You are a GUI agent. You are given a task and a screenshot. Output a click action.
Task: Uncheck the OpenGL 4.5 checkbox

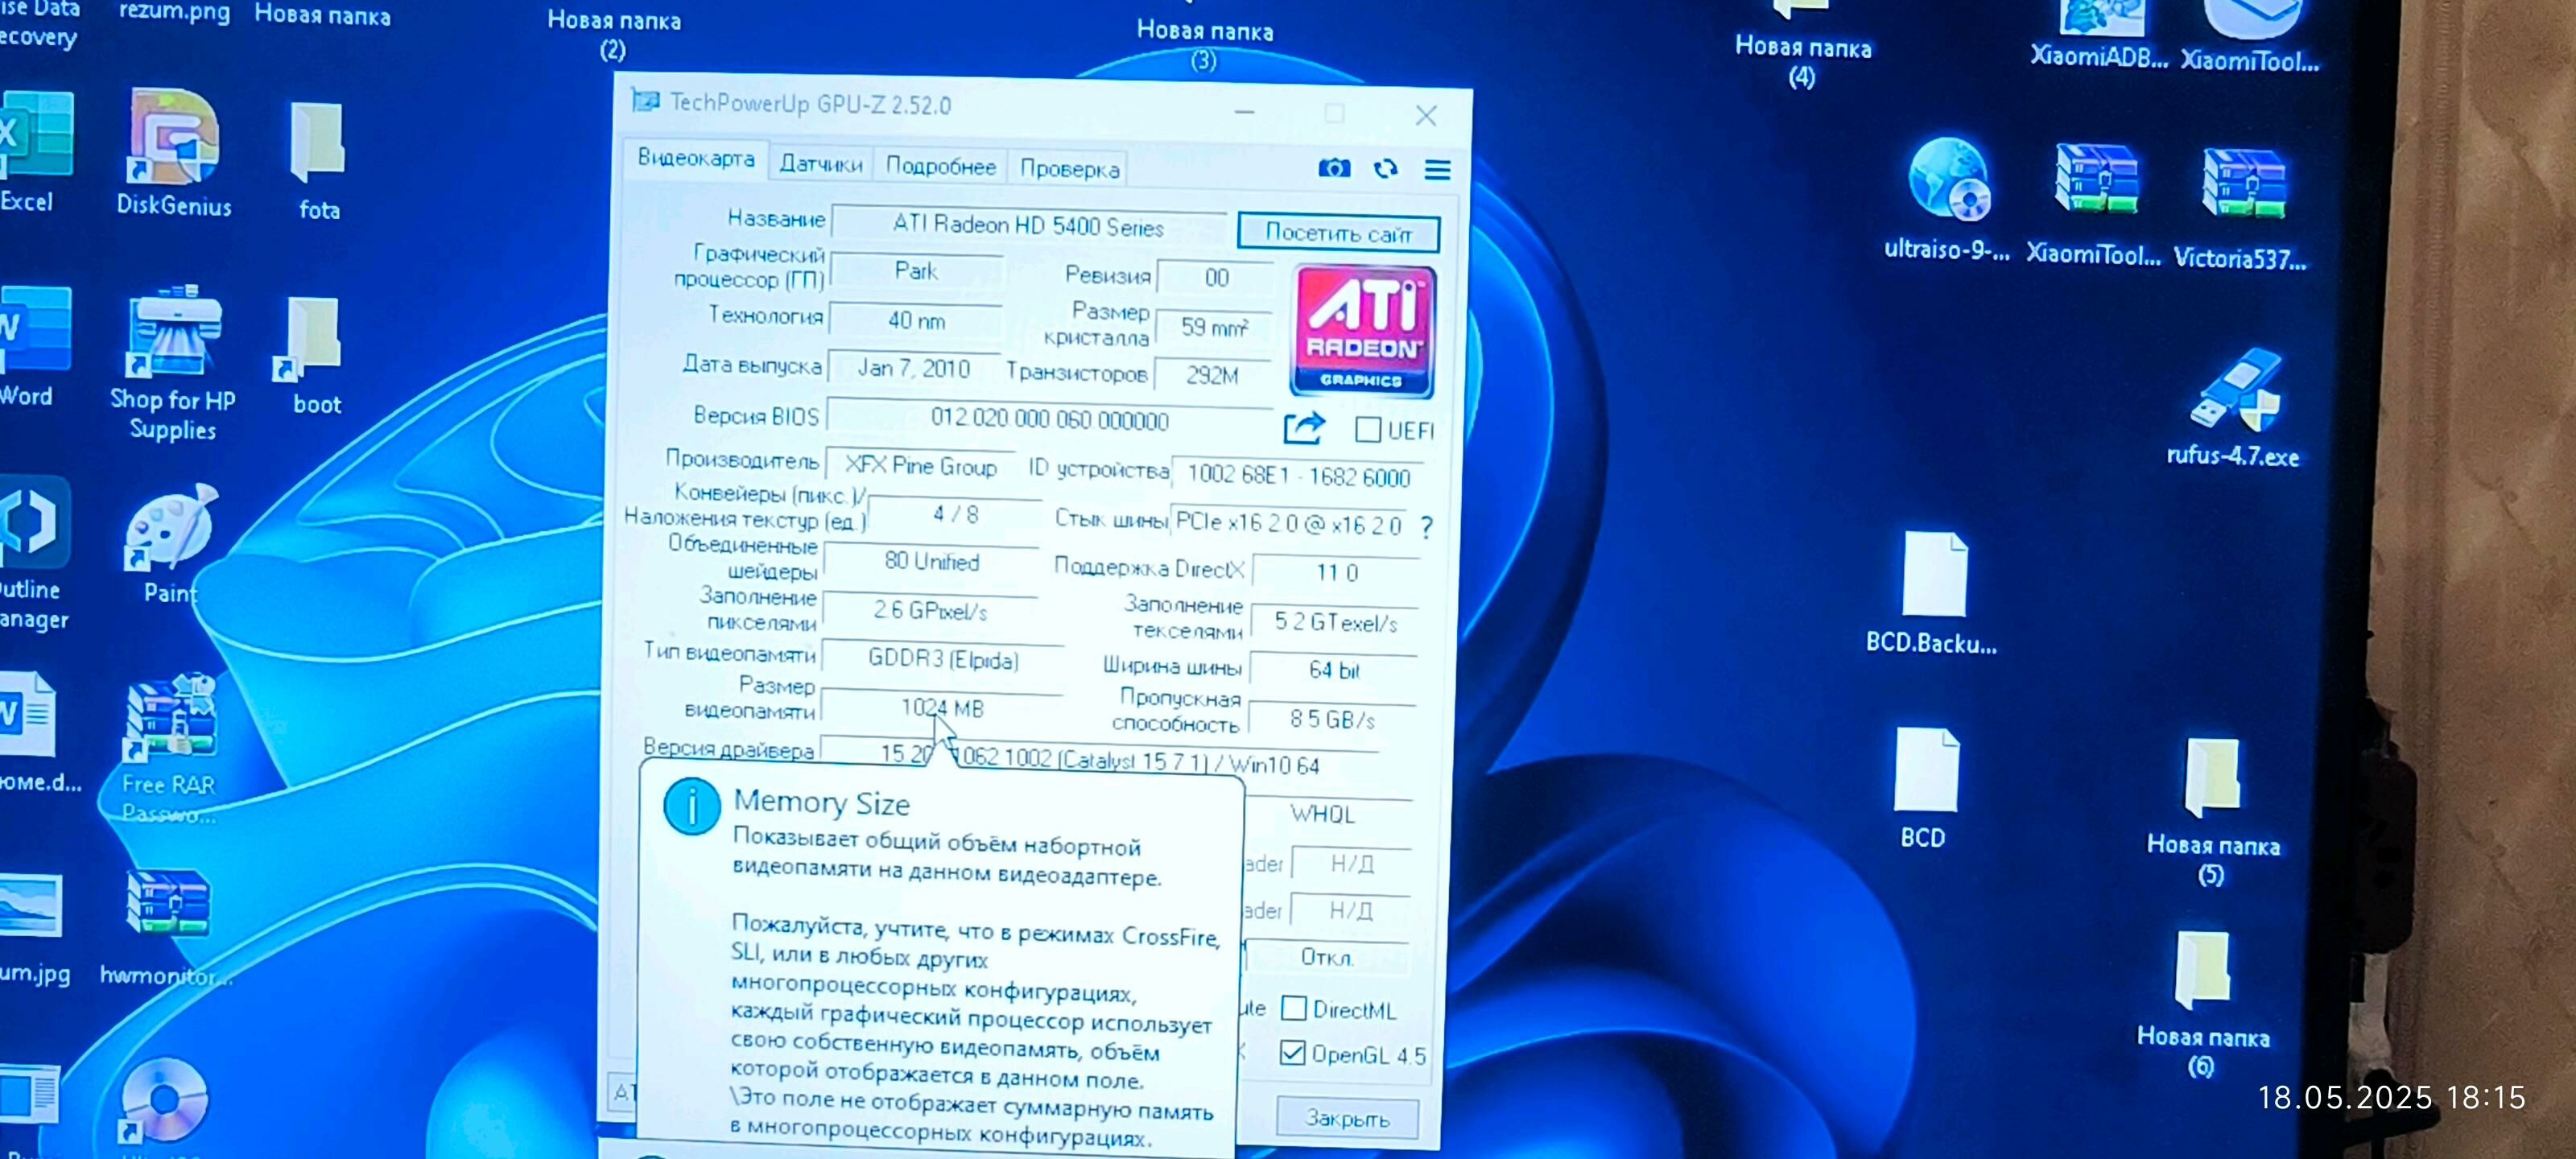point(1292,1053)
